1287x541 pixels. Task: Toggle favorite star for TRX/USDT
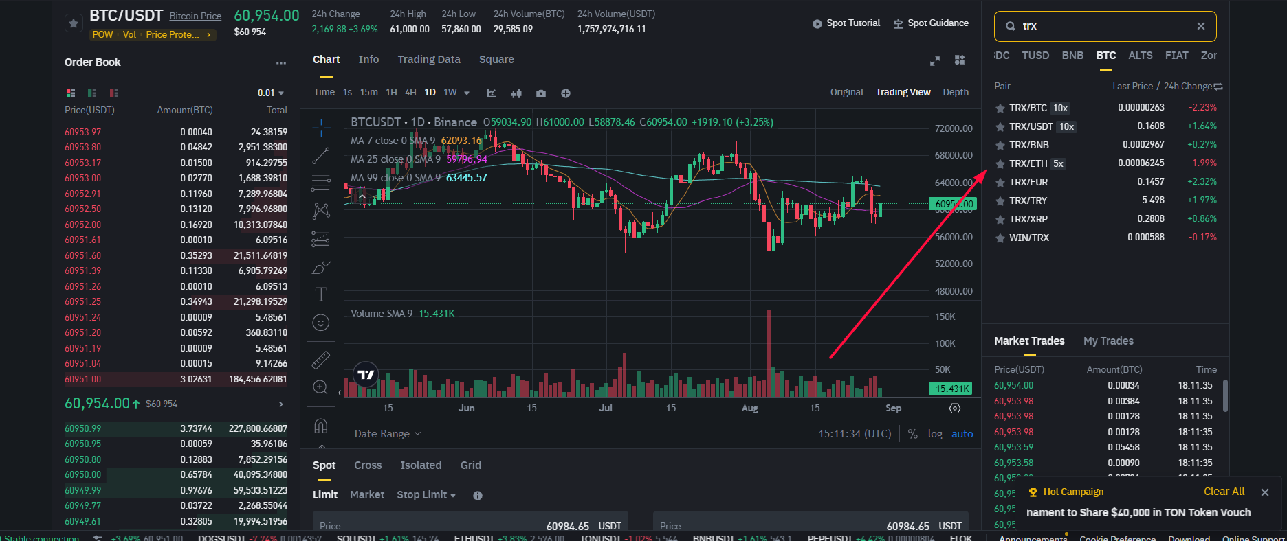tap(1000, 126)
